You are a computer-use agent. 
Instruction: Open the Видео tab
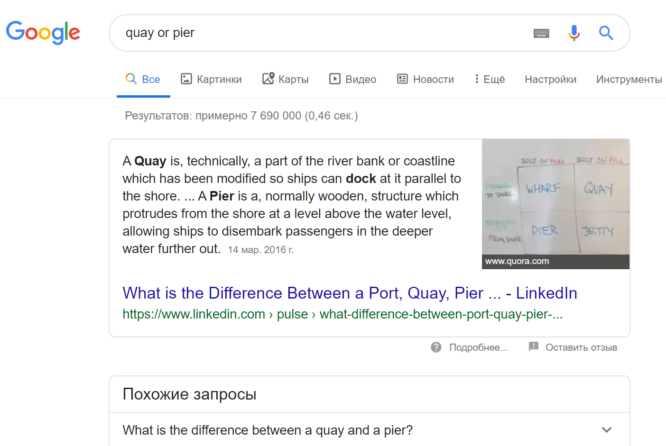(353, 79)
